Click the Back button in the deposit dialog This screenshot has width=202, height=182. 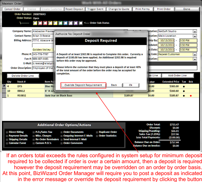114,85
